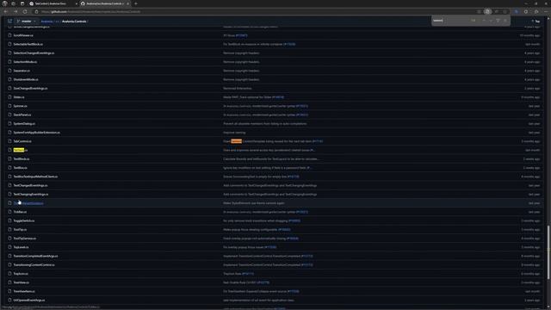The height and width of the screenshot is (310, 551).
Task: Open TextBoxTextInputMethodClient.cs file
Action: coord(35,177)
